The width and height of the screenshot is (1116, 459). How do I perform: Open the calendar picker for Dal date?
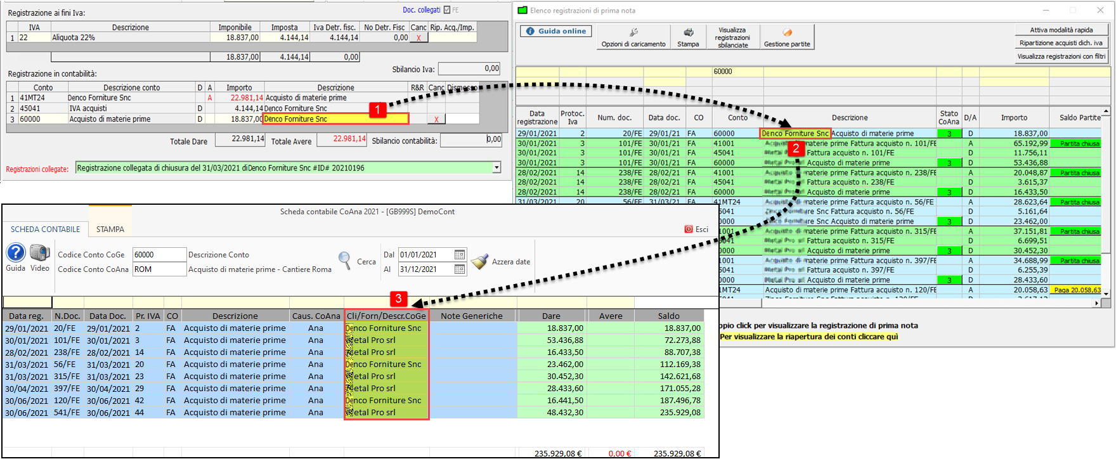(460, 255)
